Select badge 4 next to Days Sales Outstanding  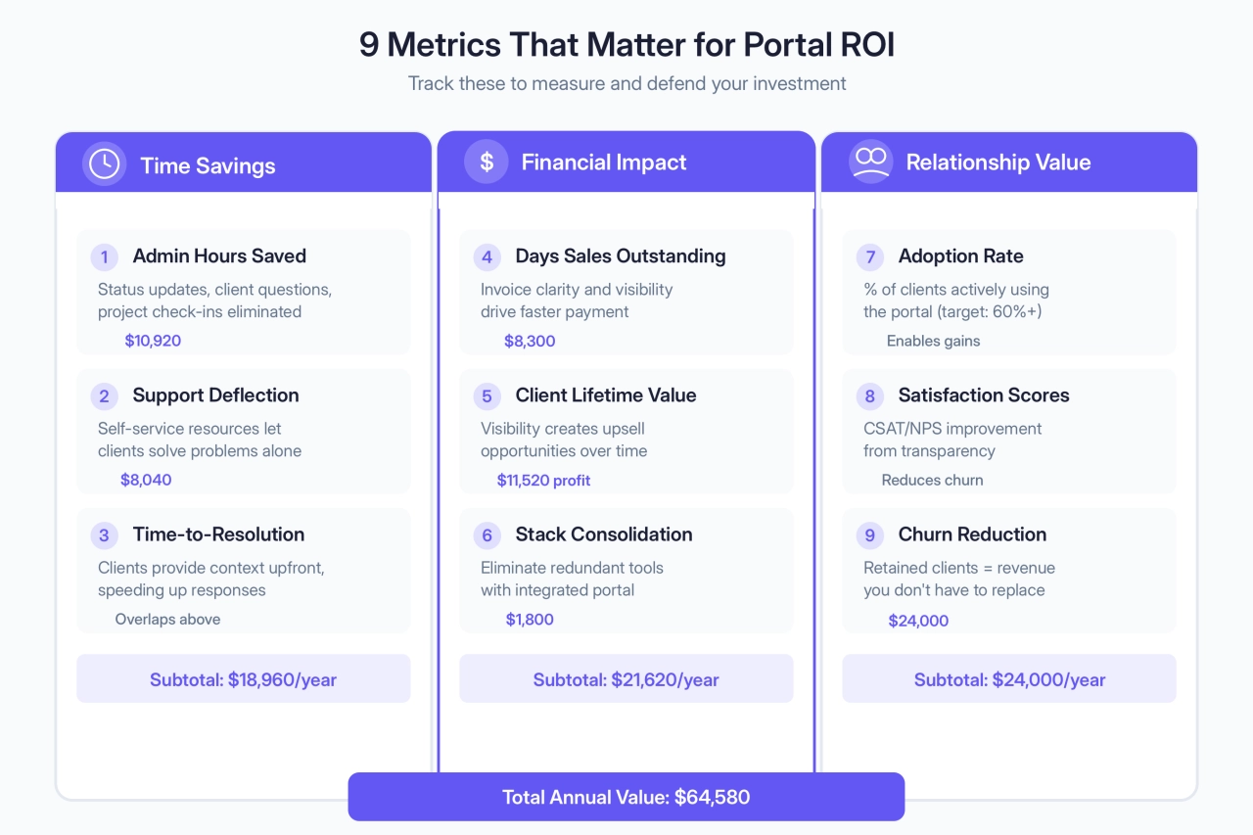point(487,256)
